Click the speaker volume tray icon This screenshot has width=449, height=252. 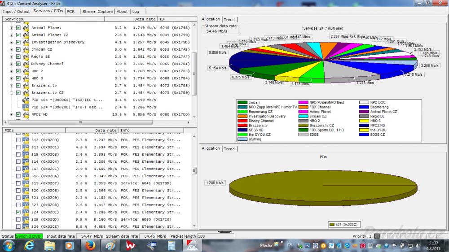pos(418,245)
